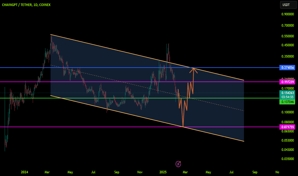Select the magenta 0.071755 price label
Screen dimensions: 298x176
(x=287, y=127)
